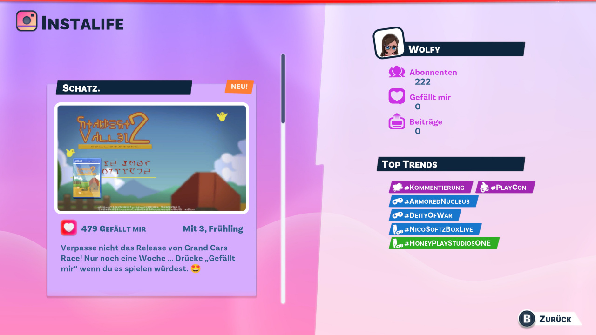
Task: Click the orange NEU! badge
Action: click(239, 87)
